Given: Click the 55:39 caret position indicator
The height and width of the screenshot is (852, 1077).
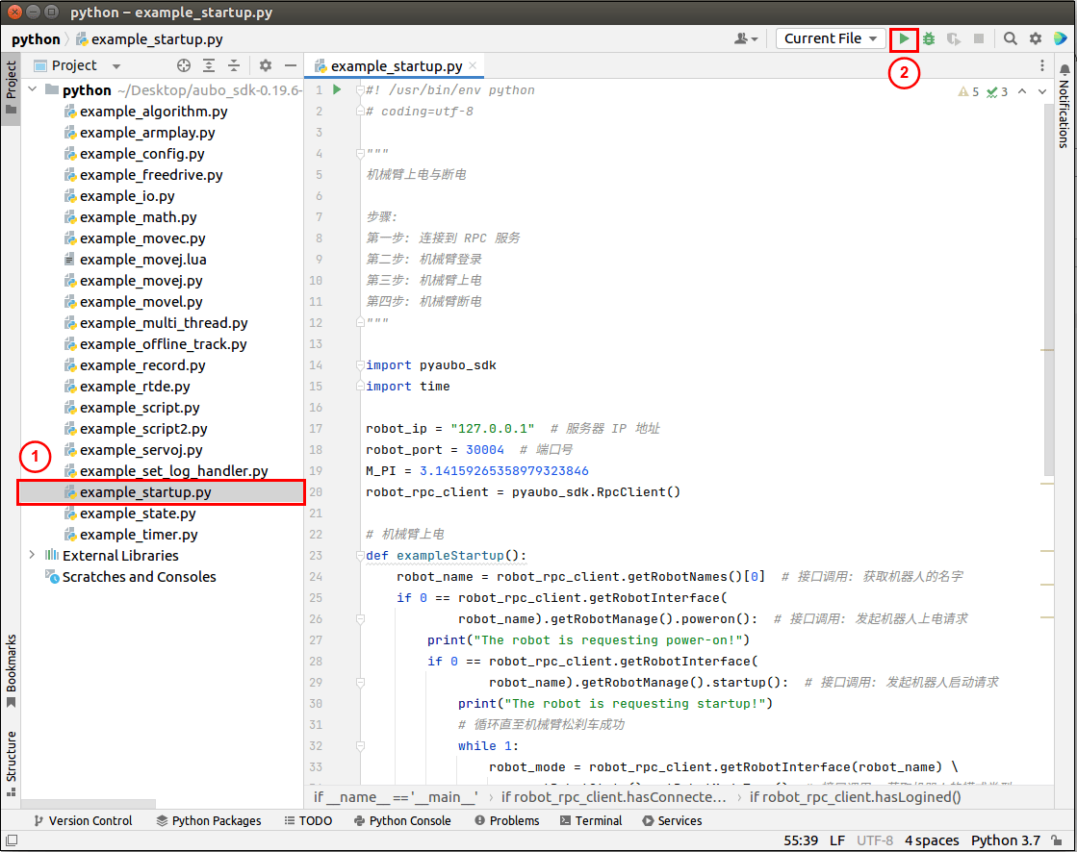Looking at the screenshot, I should click(801, 840).
